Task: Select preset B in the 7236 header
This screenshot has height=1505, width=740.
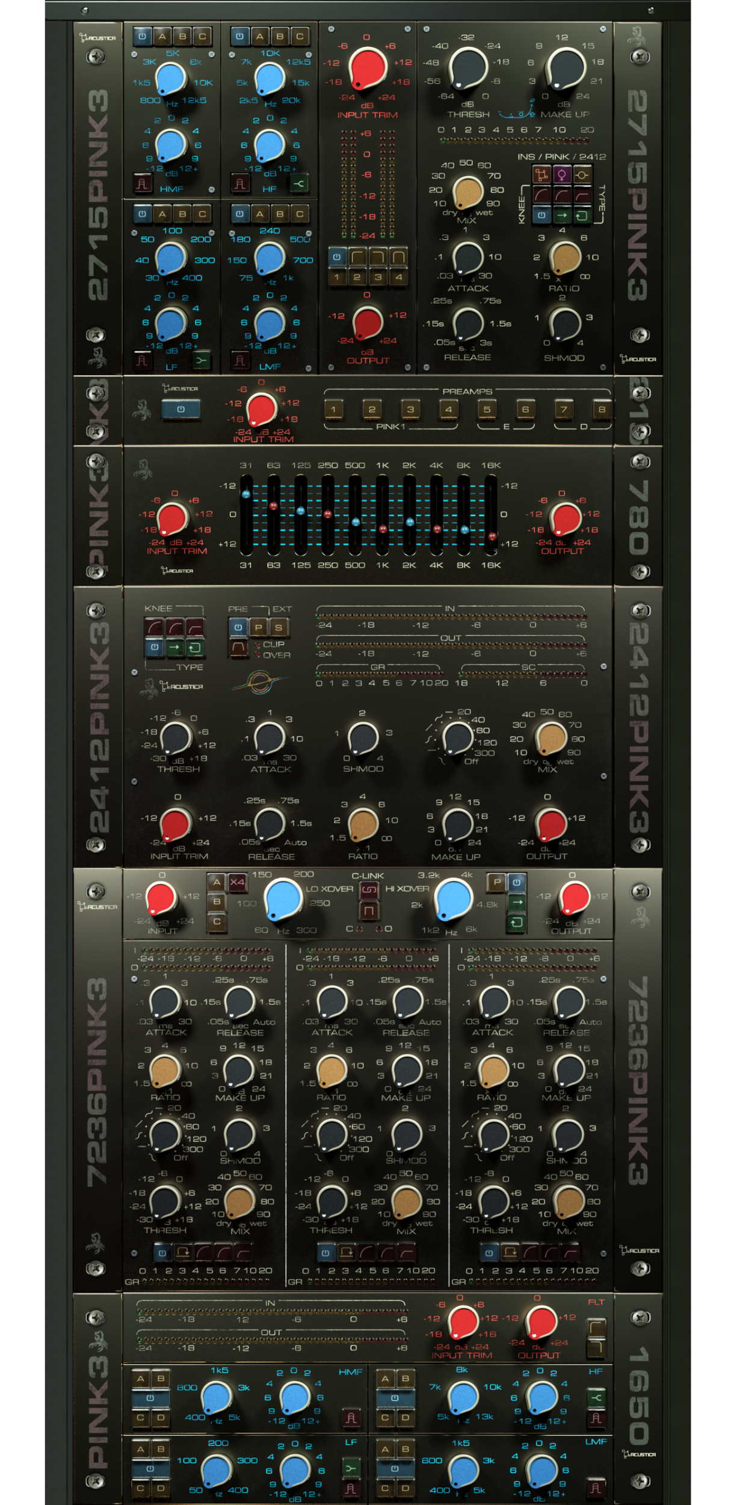Action: click(217, 902)
